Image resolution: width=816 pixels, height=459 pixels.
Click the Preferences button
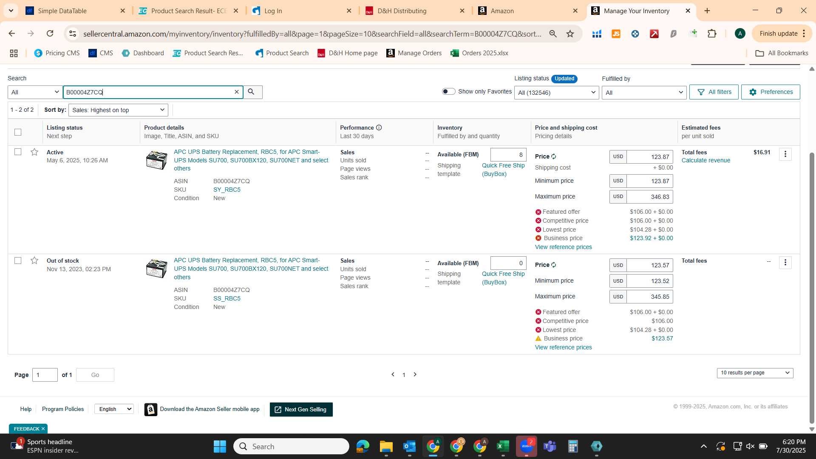pyautogui.click(x=771, y=92)
